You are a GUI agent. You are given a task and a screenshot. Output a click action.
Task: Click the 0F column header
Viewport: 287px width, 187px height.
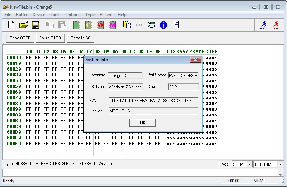pos(158,52)
